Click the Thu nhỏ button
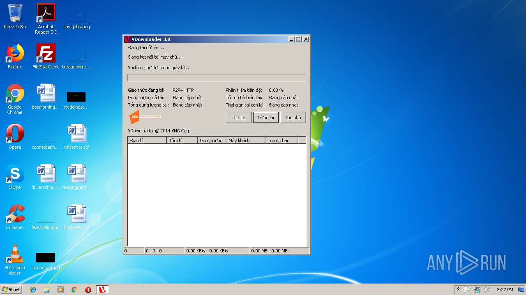 [293, 118]
